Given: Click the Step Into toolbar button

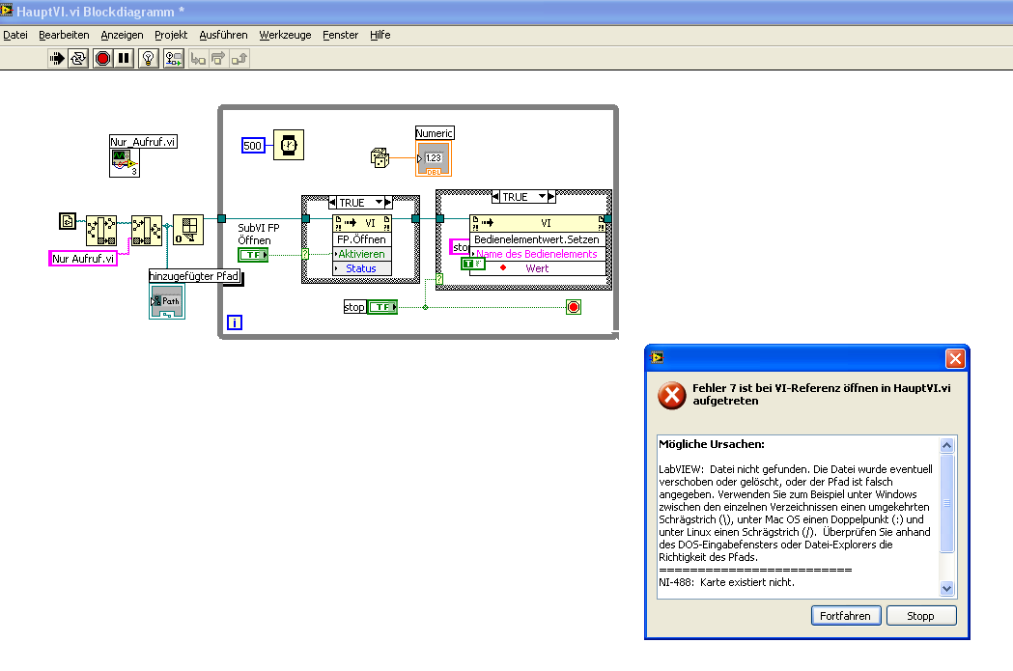Looking at the screenshot, I should (x=198, y=59).
